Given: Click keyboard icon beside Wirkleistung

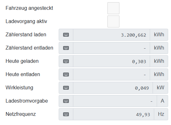Looking at the screenshot, I should pyautogui.click(x=66, y=88).
